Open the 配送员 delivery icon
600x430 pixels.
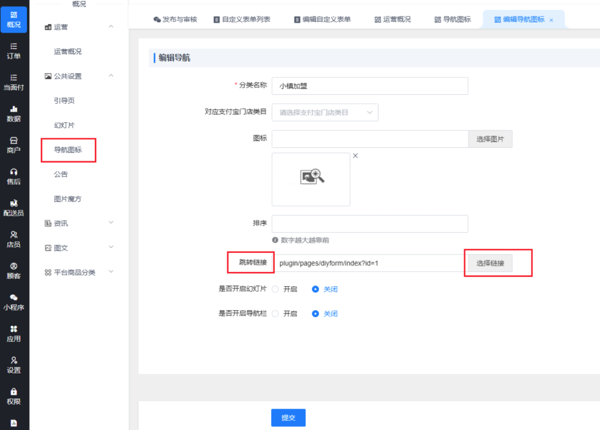(x=14, y=208)
